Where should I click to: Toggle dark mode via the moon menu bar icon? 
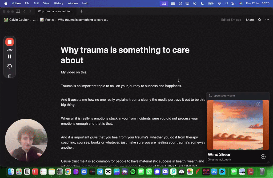click(203, 3)
